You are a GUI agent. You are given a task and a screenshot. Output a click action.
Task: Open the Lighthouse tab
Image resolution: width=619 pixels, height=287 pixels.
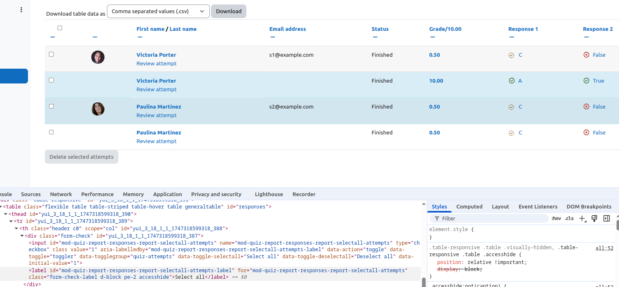(x=269, y=194)
